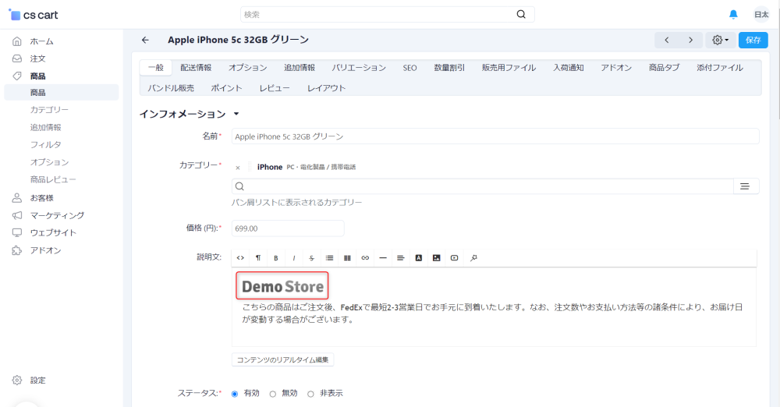Open the レイアウト tab
Image resolution: width=780 pixels, height=407 pixels.
click(326, 88)
